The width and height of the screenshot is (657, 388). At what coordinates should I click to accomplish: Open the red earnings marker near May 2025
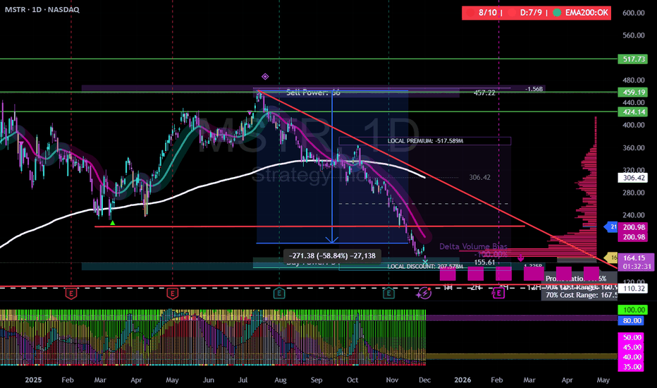click(x=171, y=293)
